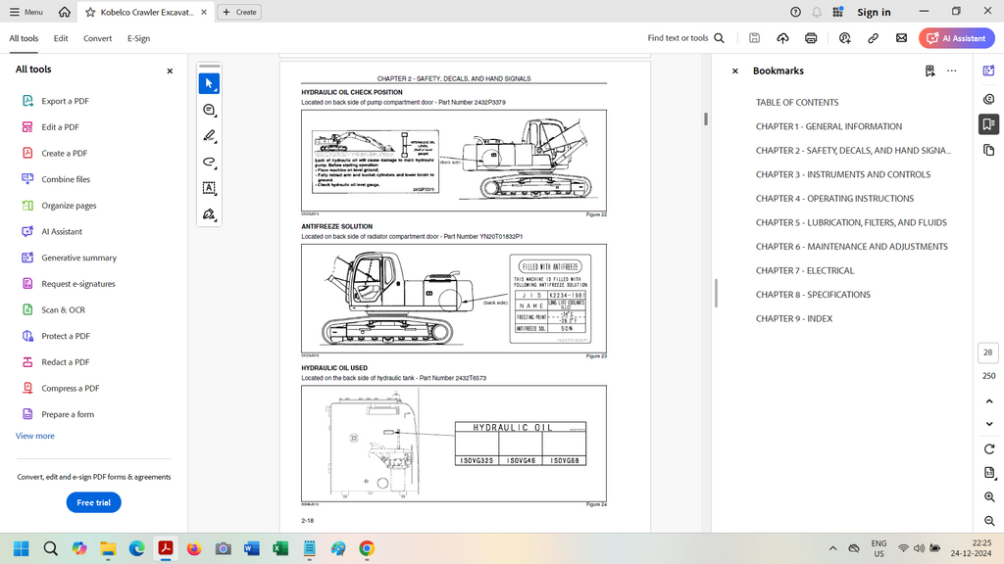Click the Free trial button
1004x564 pixels.
pos(93,502)
